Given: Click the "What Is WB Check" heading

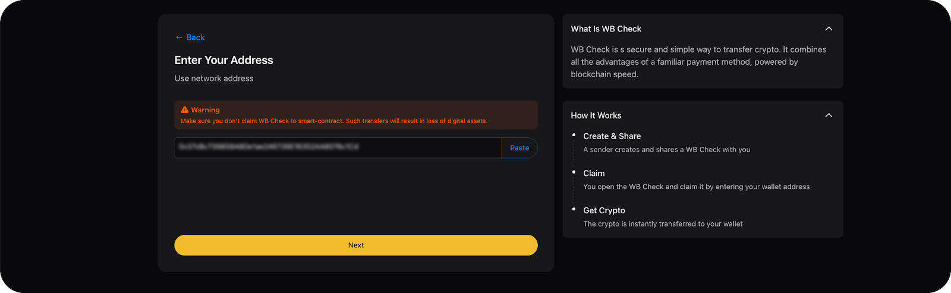Looking at the screenshot, I should pos(606,29).
